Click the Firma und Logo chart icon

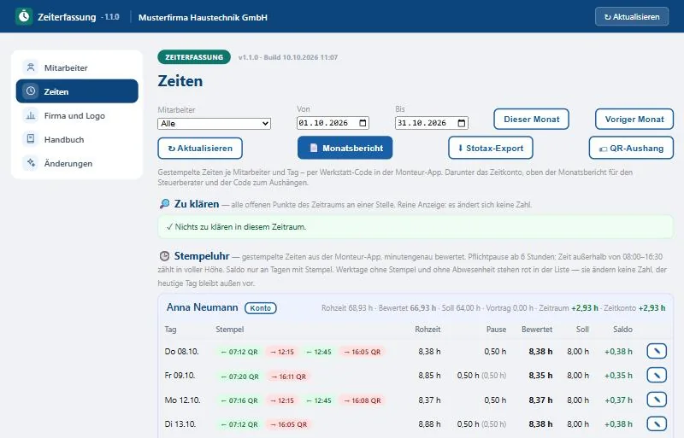coord(31,115)
